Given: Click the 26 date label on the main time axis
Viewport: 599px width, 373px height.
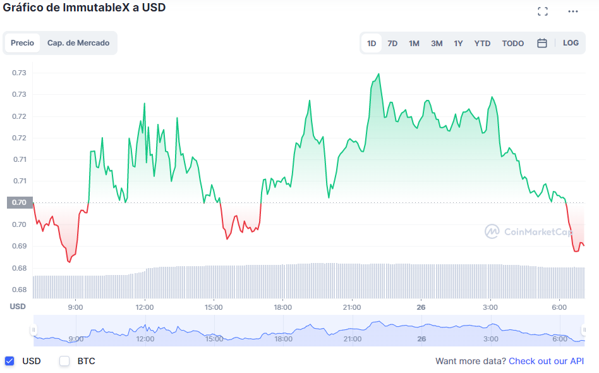Looking at the screenshot, I should point(421,307).
